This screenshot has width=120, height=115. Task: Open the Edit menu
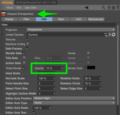click(19, 8)
